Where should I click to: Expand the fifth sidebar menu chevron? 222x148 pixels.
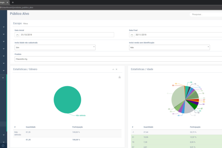click(4, 56)
